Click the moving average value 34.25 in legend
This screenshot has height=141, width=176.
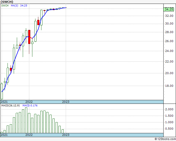pyautogui.click(x=24, y=6)
